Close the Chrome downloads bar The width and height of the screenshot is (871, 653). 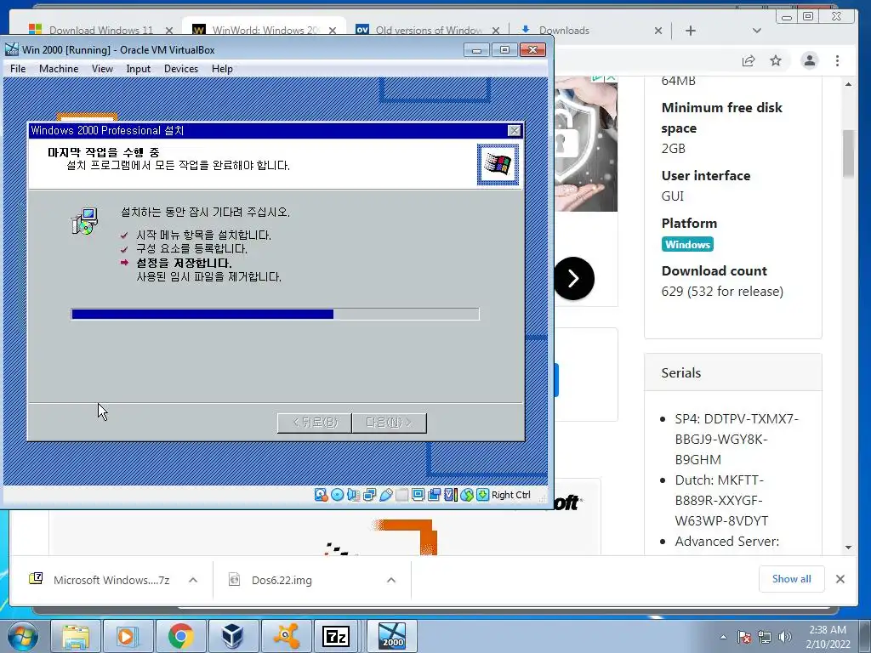[x=840, y=579]
